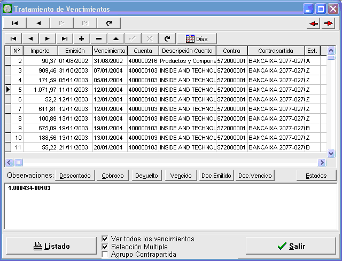
Task: Add a new record with plus icon
Action: click(81, 38)
